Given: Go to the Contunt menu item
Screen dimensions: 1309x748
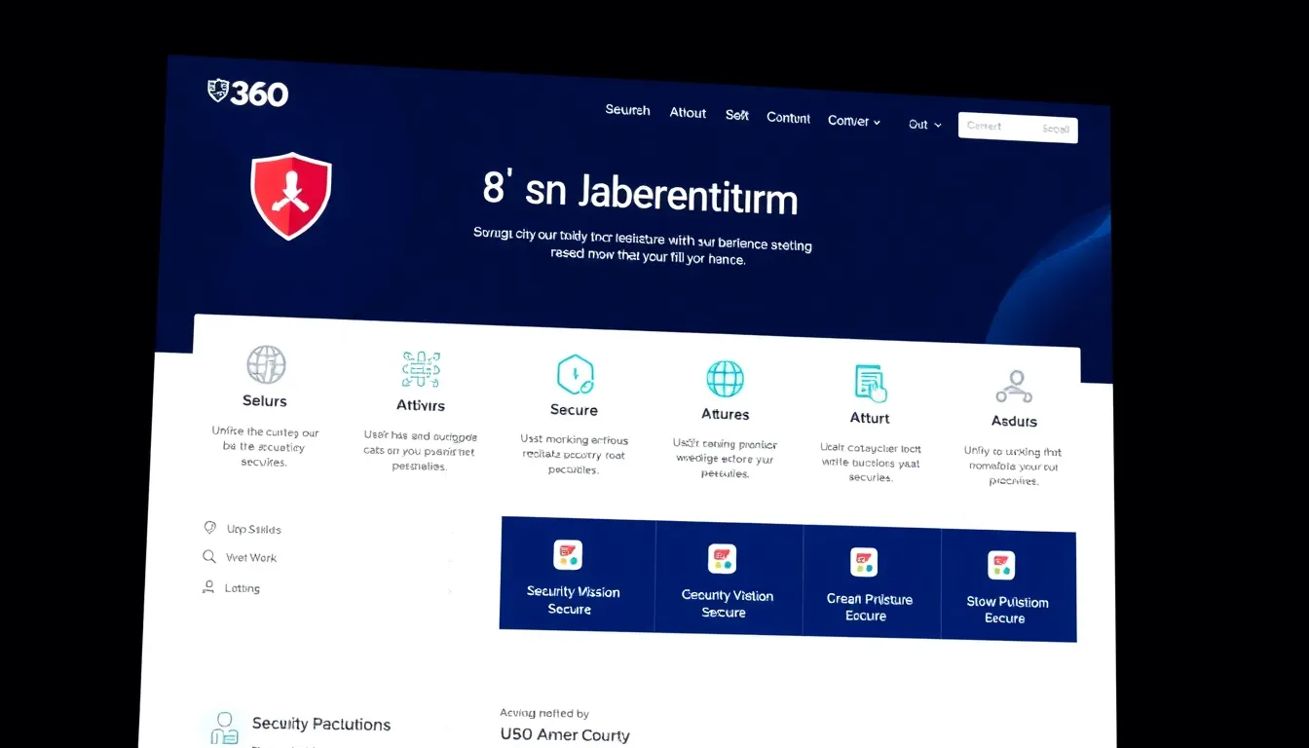Looking at the screenshot, I should (x=788, y=118).
